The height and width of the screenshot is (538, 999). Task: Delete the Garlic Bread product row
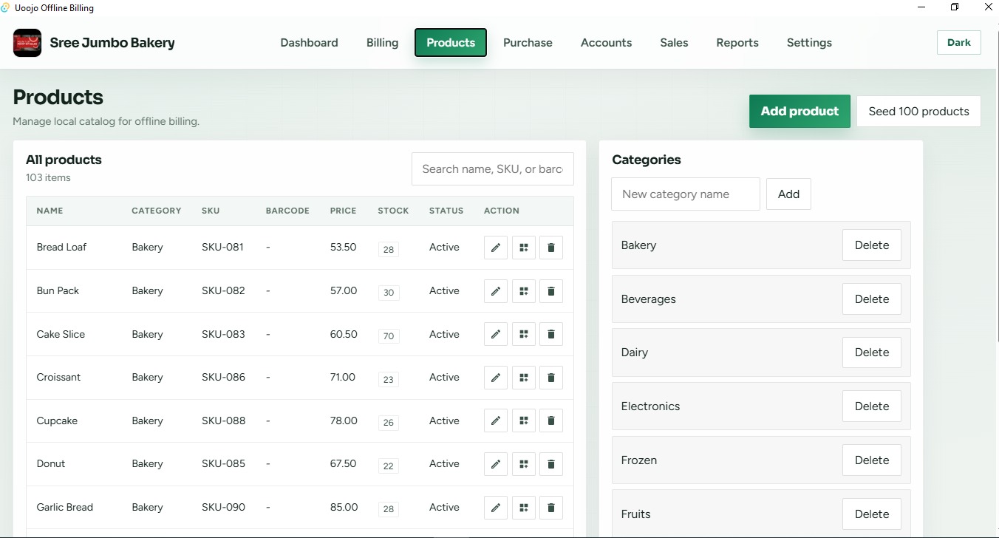click(x=551, y=508)
